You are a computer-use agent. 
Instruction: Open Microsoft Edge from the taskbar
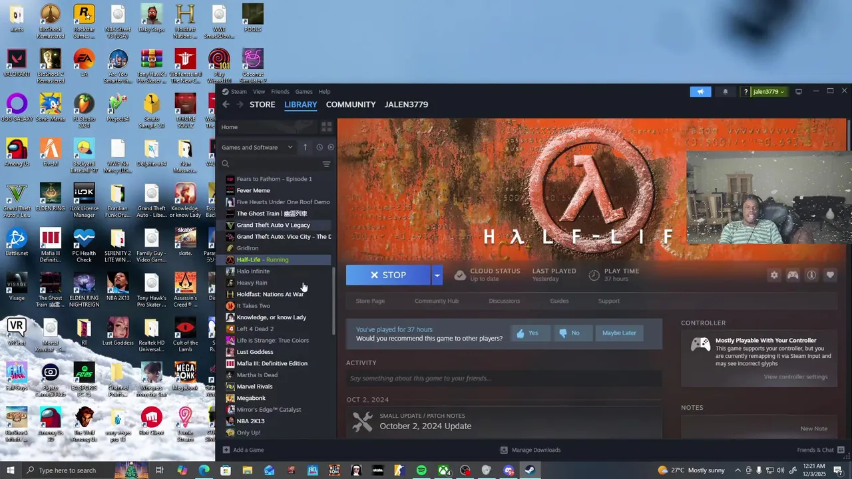point(204,470)
